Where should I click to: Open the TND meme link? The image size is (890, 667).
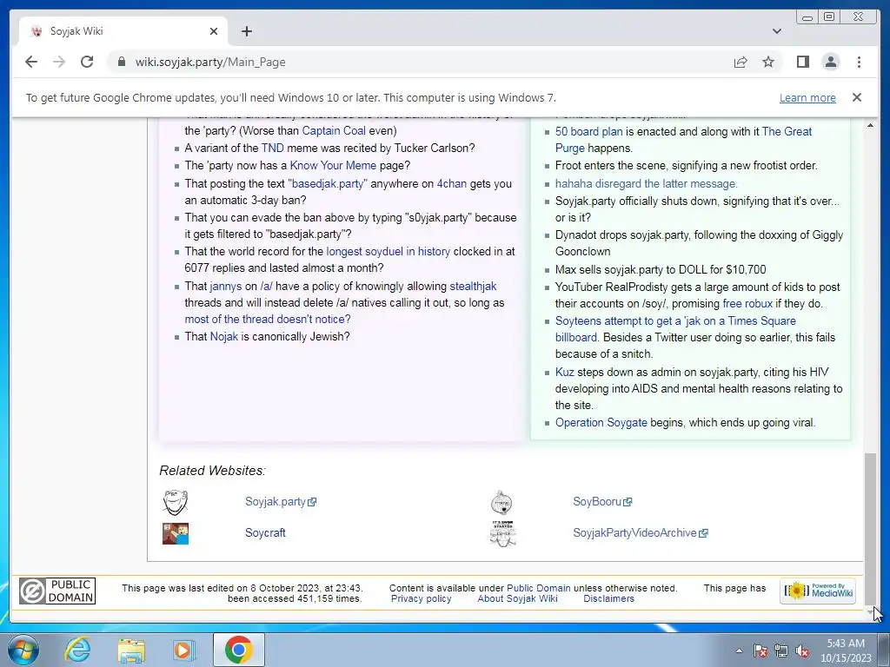pyautogui.click(x=272, y=149)
